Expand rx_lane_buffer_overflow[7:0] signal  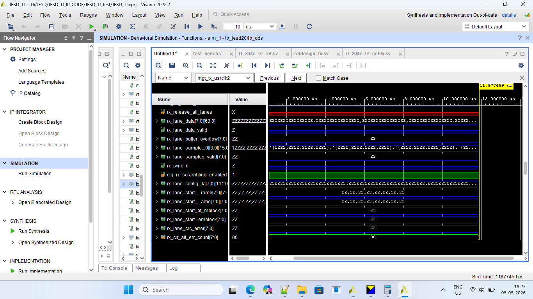(x=157, y=139)
